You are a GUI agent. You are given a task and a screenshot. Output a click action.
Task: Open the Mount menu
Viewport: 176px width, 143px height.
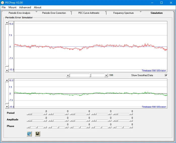pyautogui.click(x=13, y=7)
